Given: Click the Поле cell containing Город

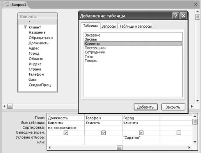Looking at the screenshot, I should (x=141, y=118).
